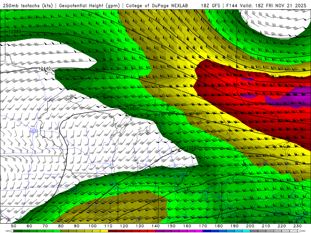
Task: Click the bright magenta legend swatch just below 170
Action: pyautogui.click(x=199, y=231)
